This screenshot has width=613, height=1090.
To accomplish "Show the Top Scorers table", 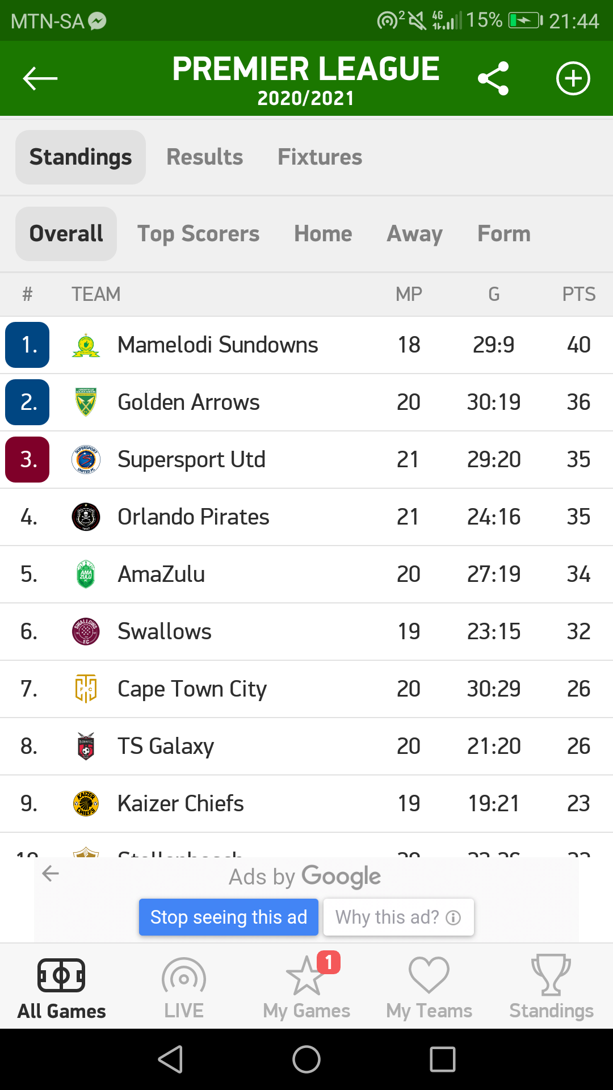I will click(x=198, y=234).
